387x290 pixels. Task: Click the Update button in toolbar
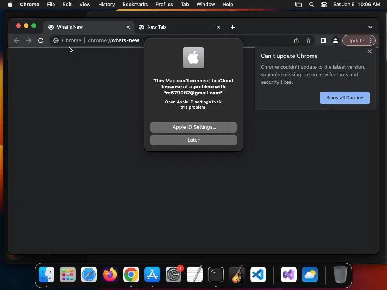pyautogui.click(x=355, y=40)
